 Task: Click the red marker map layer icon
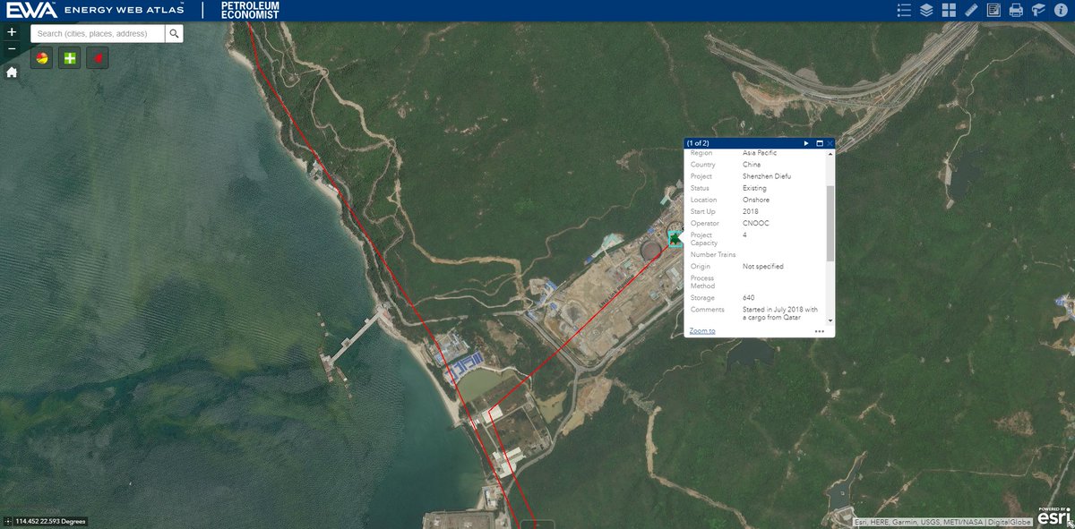[96, 56]
